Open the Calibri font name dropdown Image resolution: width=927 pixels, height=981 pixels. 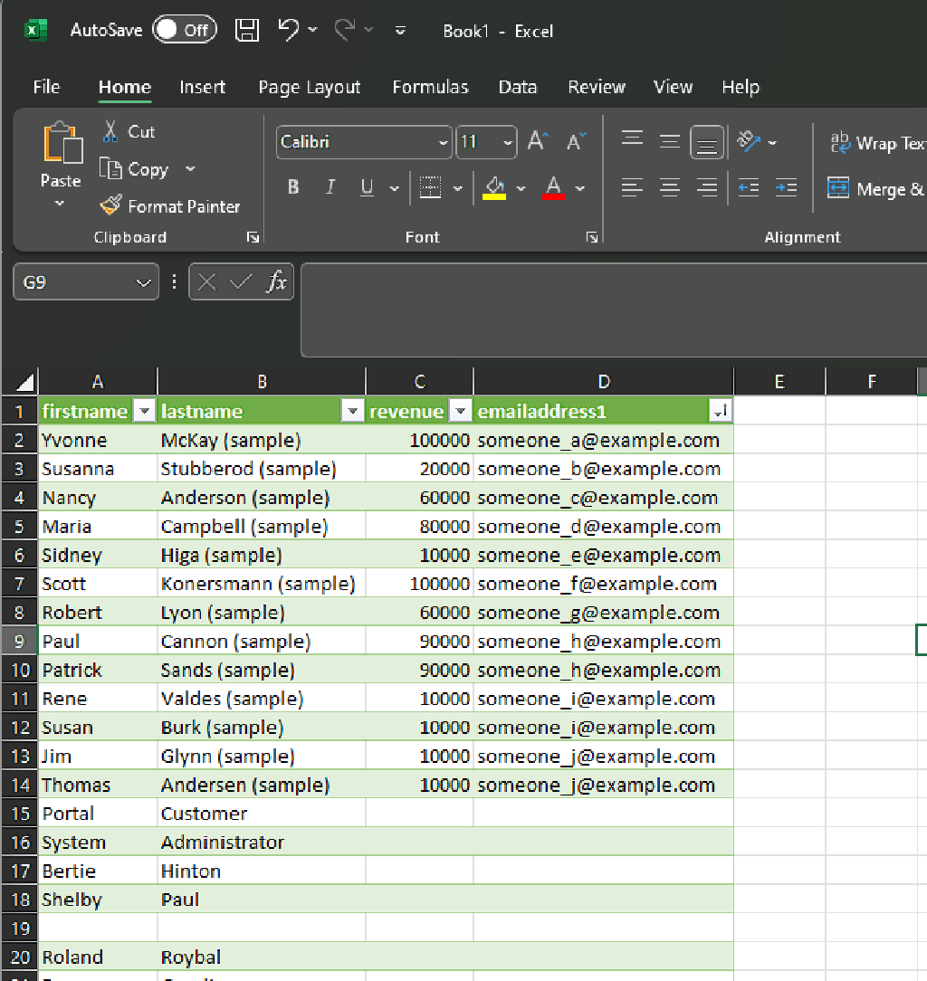click(x=443, y=142)
